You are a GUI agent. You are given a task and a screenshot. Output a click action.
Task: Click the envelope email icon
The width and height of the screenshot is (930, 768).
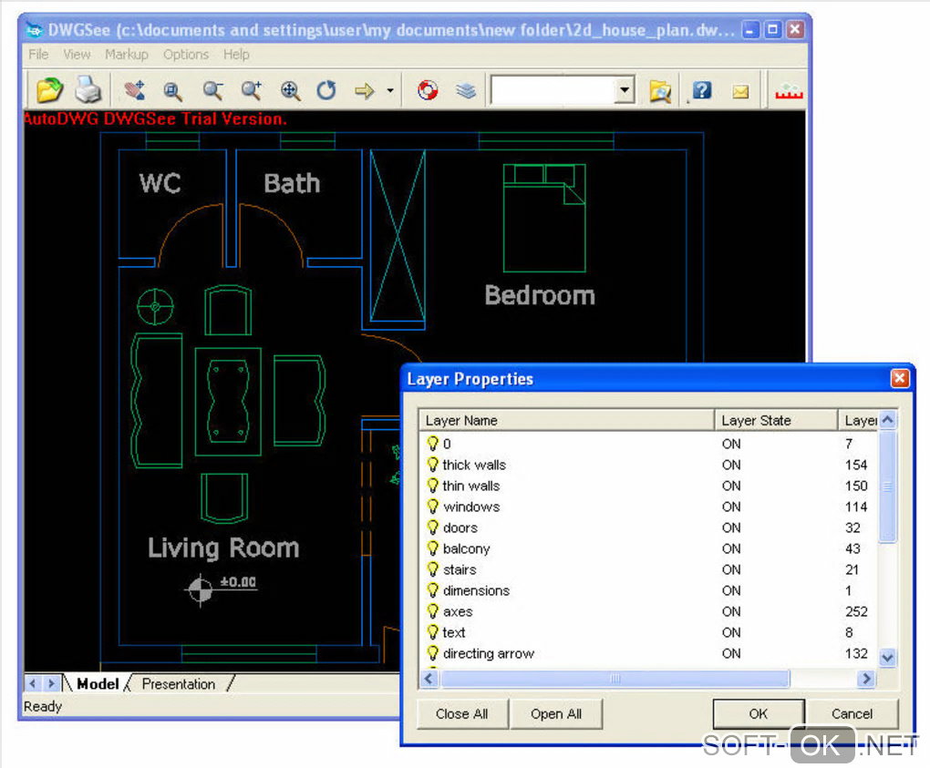pyautogui.click(x=740, y=92)
